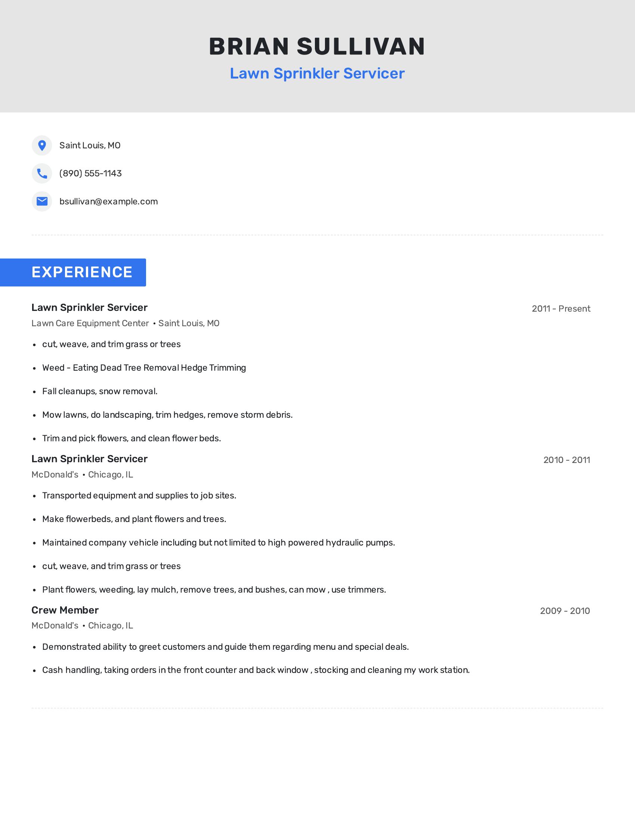Open the bsullivan@example.com email address
Screen dimensions: 635x822
[x=109, y=201]
